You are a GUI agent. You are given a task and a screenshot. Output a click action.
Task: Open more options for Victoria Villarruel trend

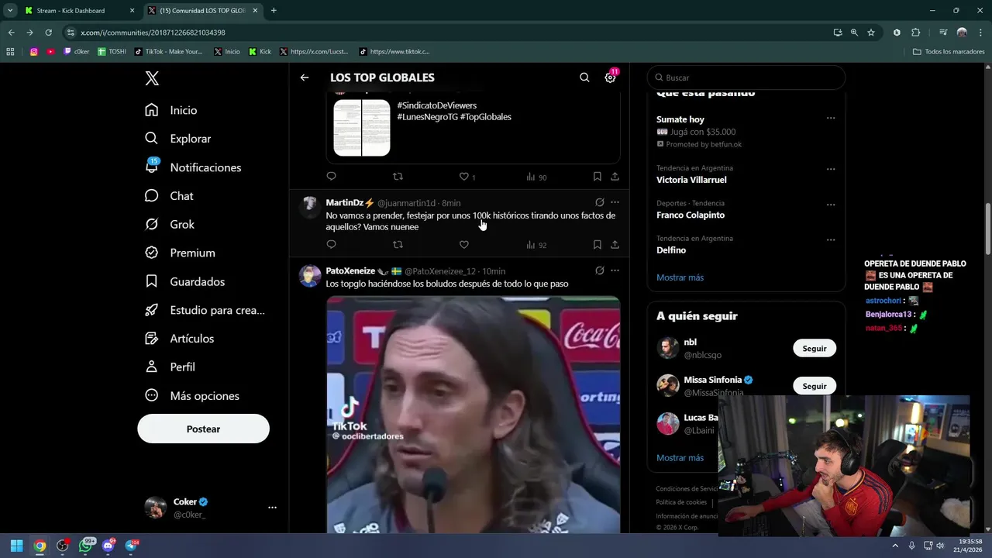(x=831, y=169)
